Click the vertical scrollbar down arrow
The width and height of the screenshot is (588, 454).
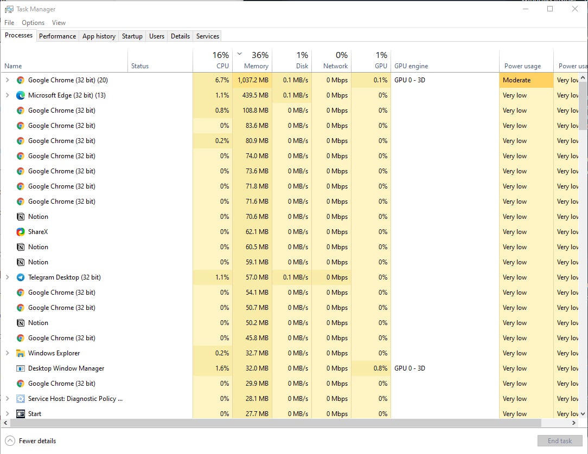[x=583, y=414]
